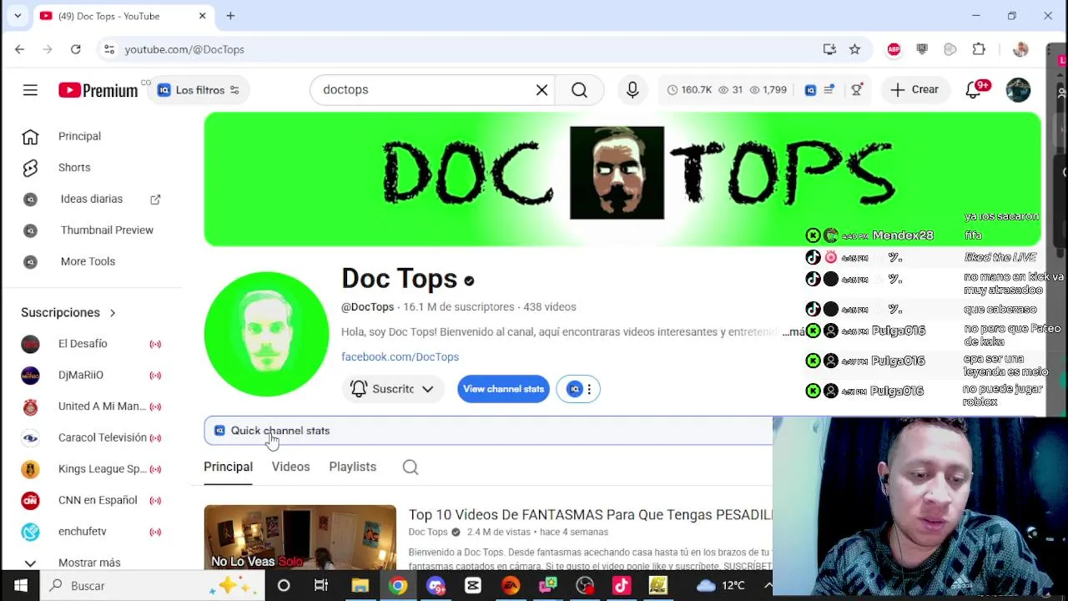Click the Crear button
Screen dimensions: 1068x601
(x=914, y=90)
